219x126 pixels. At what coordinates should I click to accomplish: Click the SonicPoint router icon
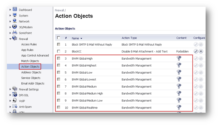pyautogui.click(x=15, y=32)
